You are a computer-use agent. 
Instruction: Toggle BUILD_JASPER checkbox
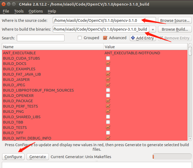[x=108, y=79]
